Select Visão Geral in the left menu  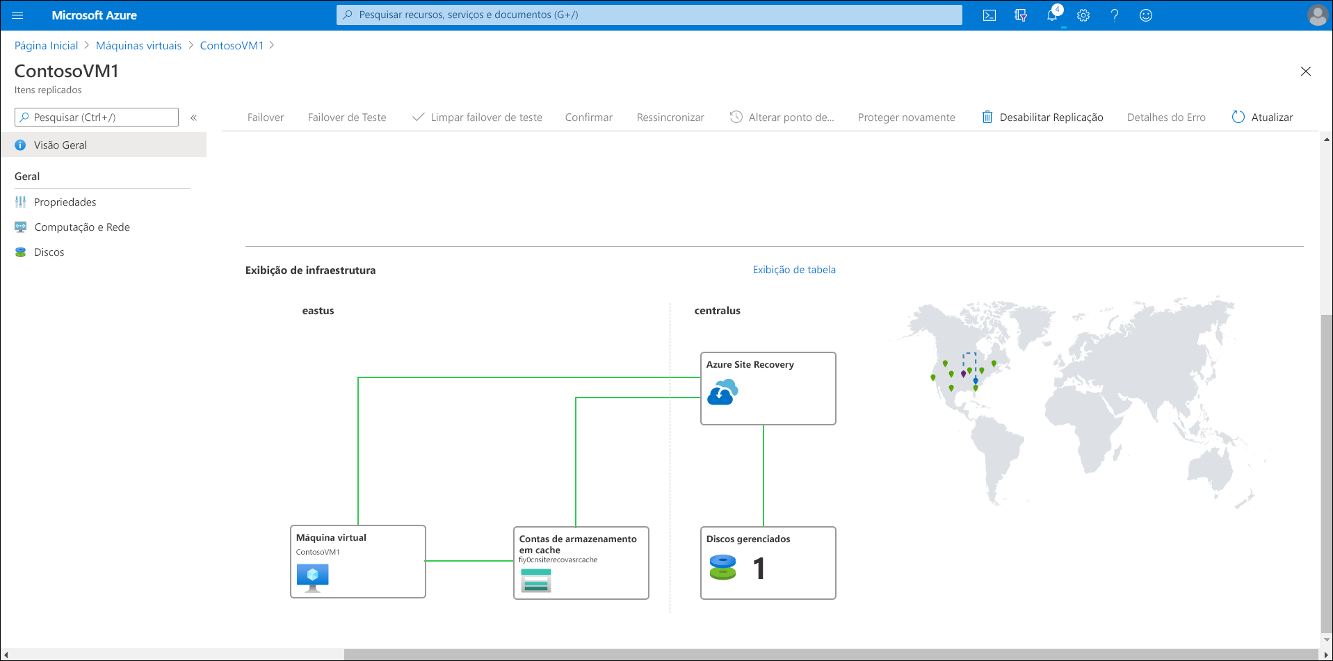[x=104, y=145]
